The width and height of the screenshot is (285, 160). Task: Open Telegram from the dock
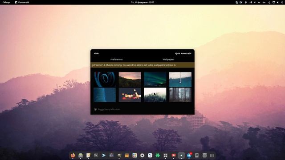coord(189,155)
